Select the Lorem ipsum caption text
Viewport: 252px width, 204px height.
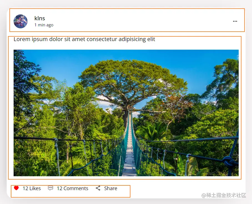pyautogui.click(x=84, y=39)
